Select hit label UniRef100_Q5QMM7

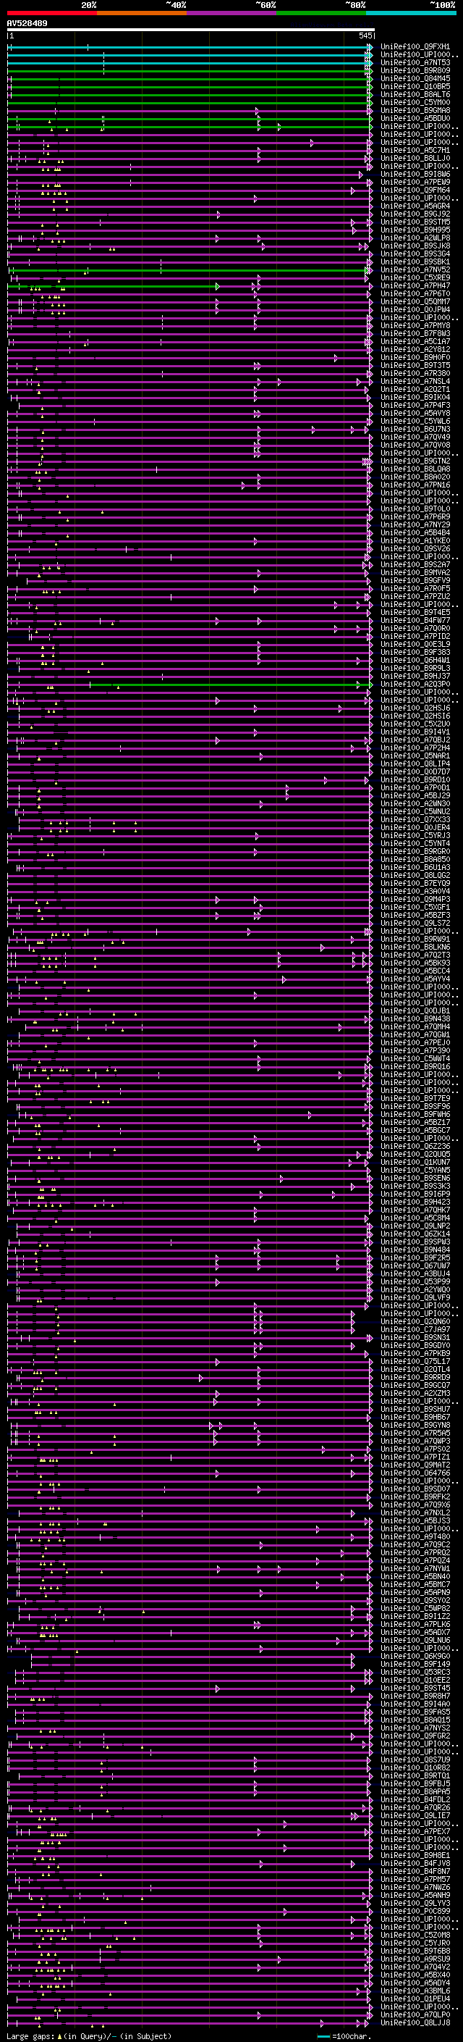click(415, 301)
